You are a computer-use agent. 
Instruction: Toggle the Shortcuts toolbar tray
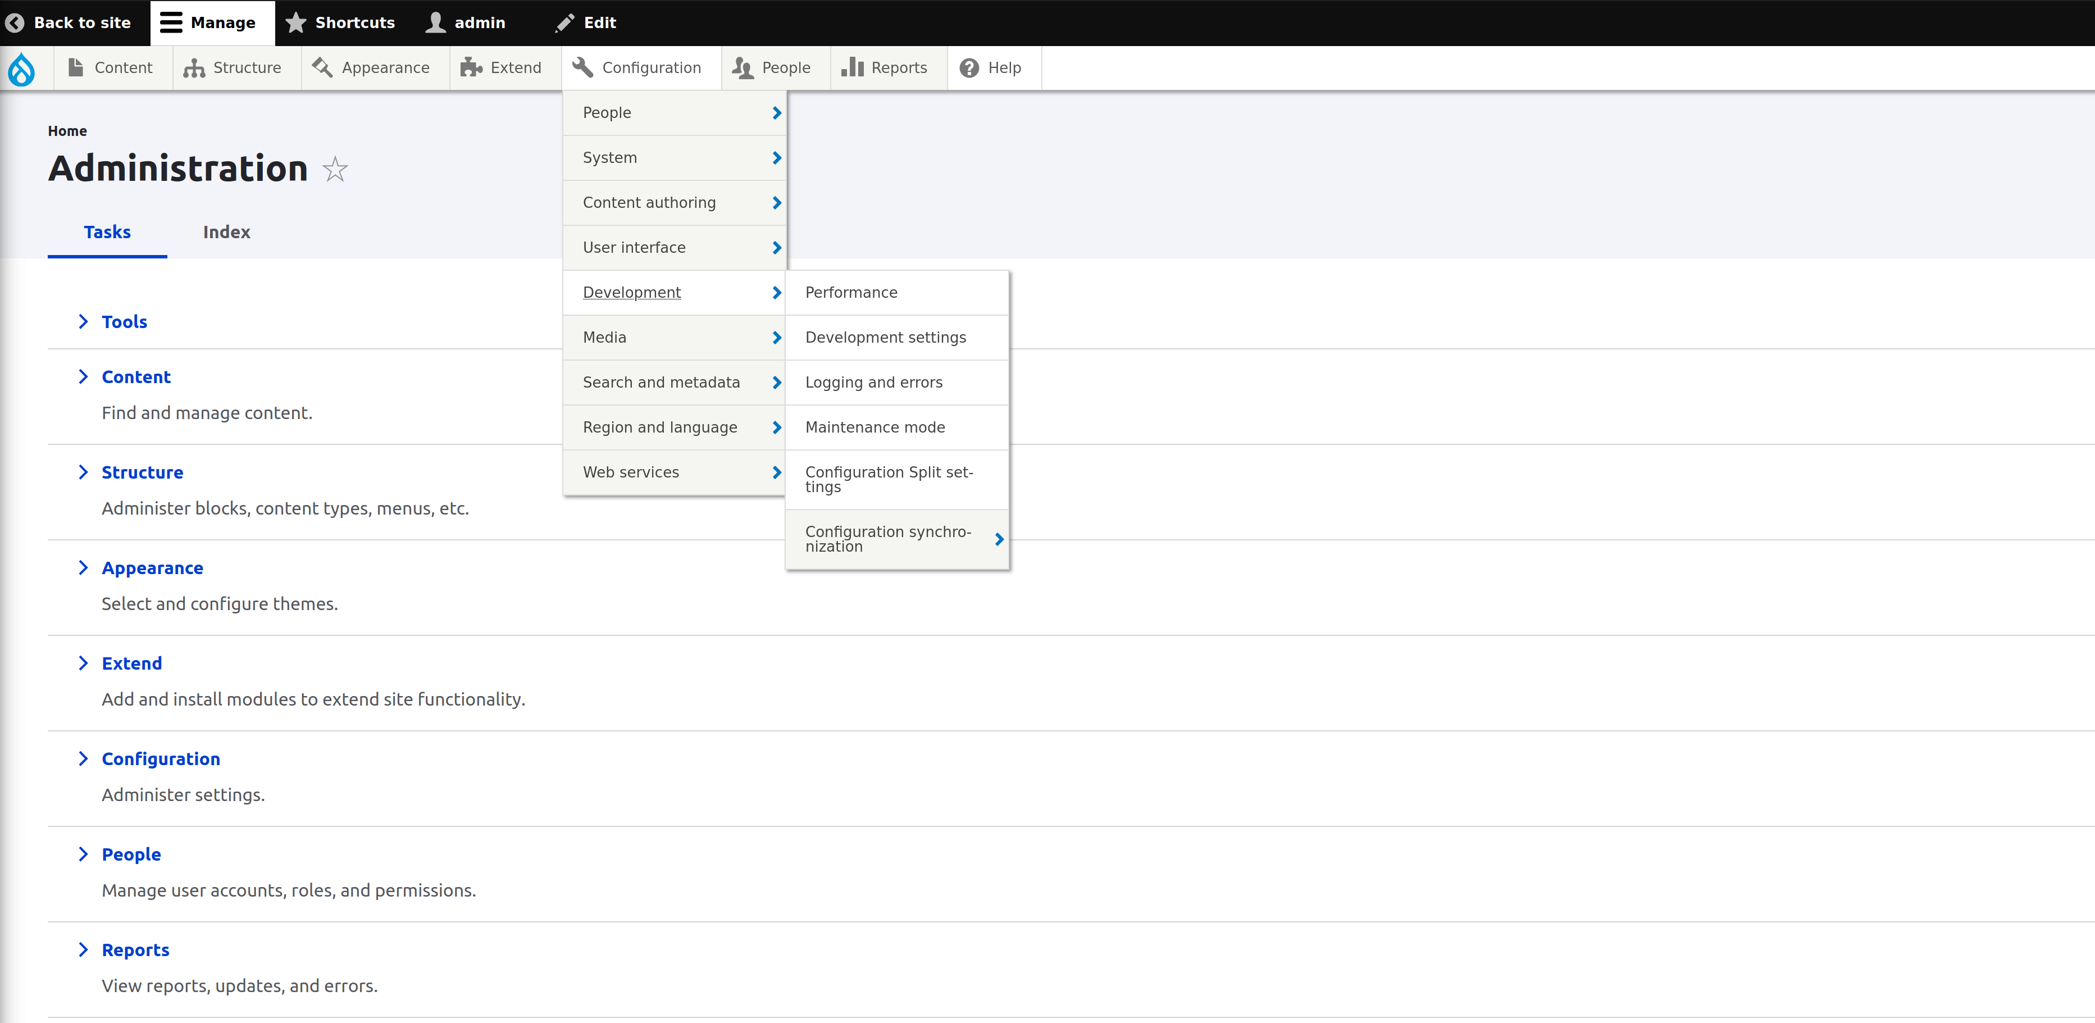coord(341,23)
